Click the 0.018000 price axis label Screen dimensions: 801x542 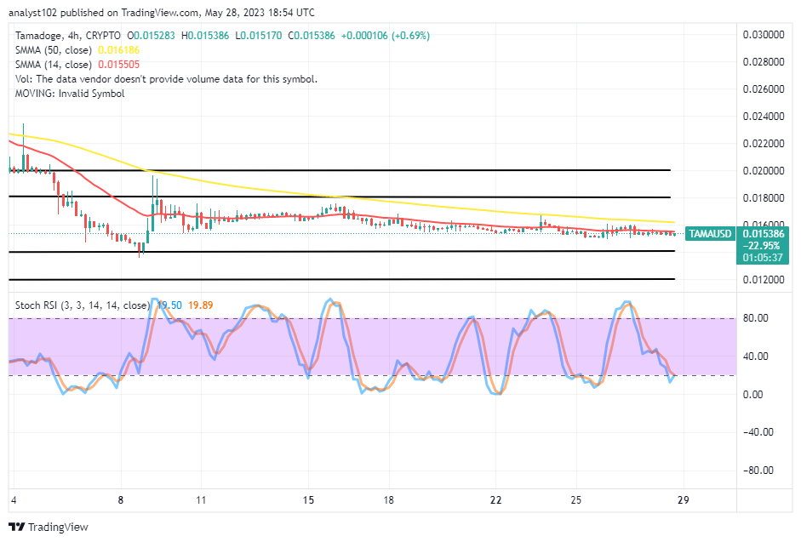click(764, 198)
